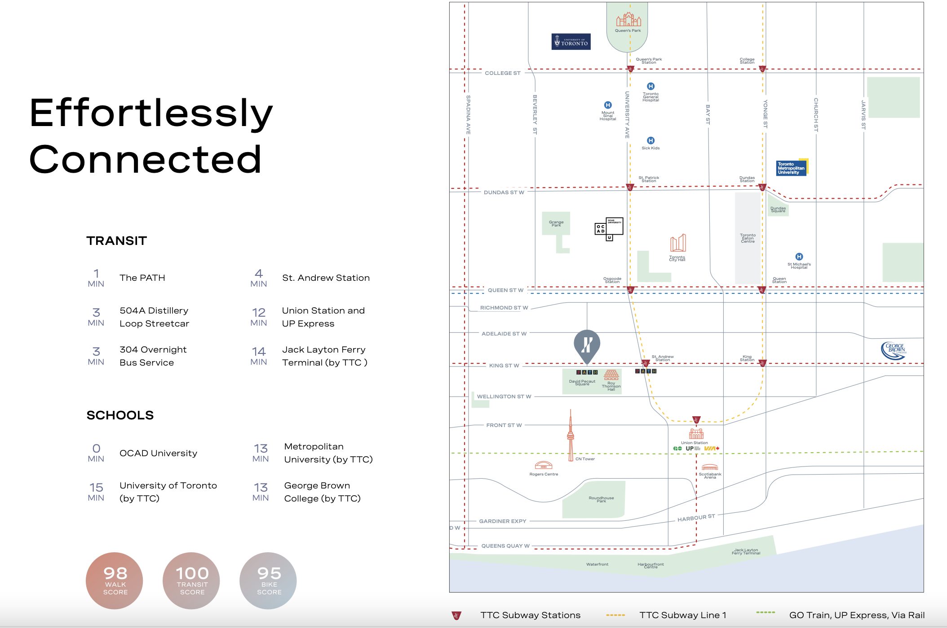The height and width of the screenshot is (628, 947).
Task: Click the Roy Thomson Hall icon
Action: [x=611, y=375]
